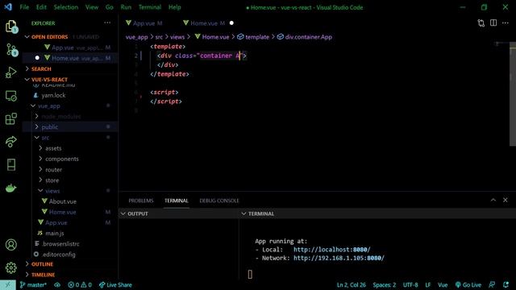Click the Open Changes icon in editor toolbar
Screen dimensions: 516x290
[481, 23]
